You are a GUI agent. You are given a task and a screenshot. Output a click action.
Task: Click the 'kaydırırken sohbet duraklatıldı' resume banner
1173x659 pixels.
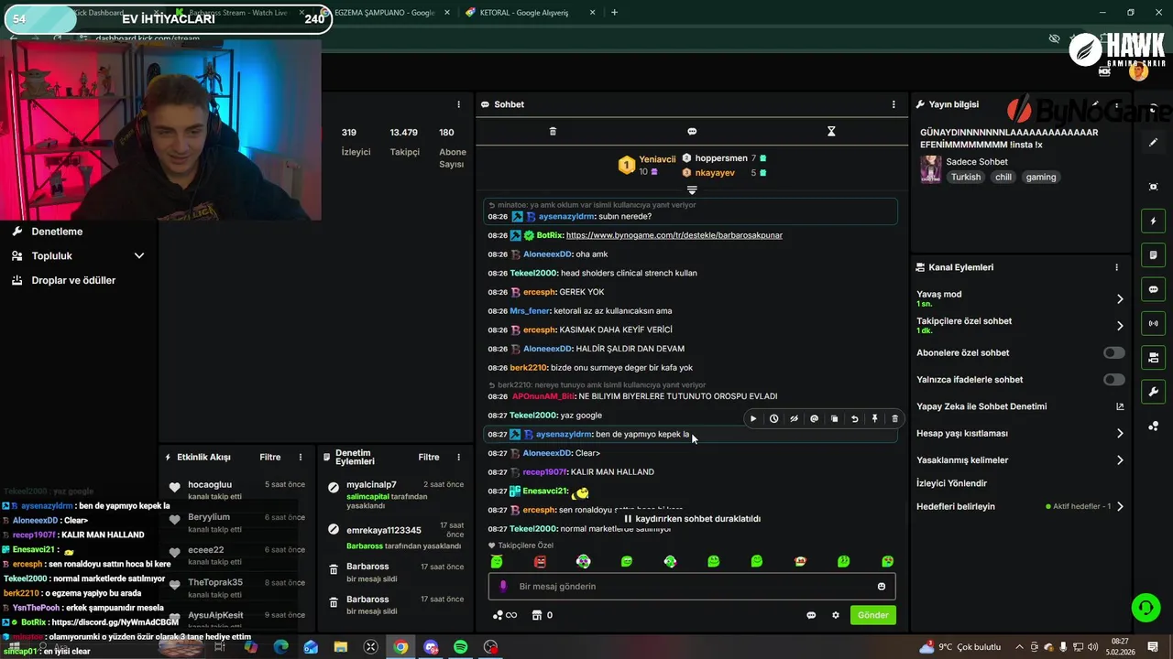(692, 519)
